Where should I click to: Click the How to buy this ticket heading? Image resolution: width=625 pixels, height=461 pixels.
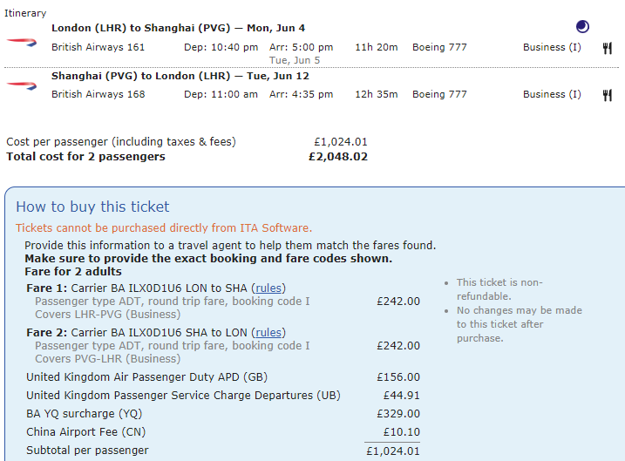[x=92, y=207]
